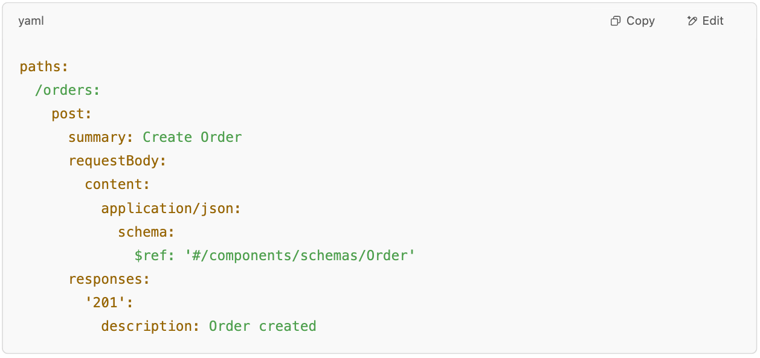The image size is (760, 358).
Task: Click the /orders path line
Action: pos(67,91)
